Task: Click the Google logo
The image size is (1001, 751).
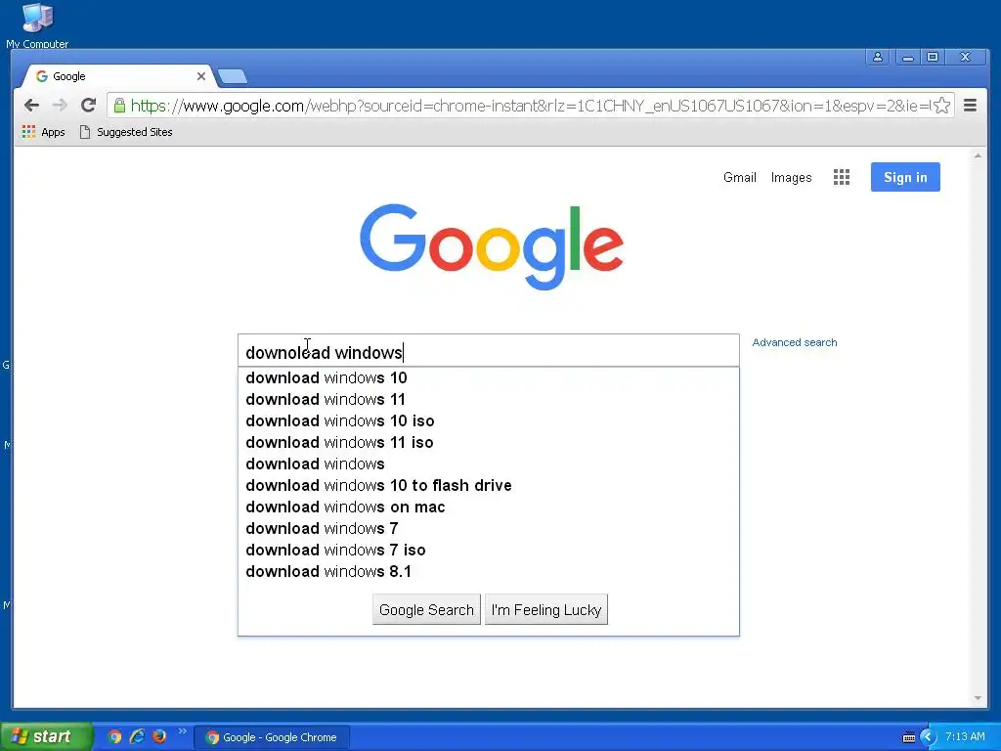Action: (x=491, y=245)
